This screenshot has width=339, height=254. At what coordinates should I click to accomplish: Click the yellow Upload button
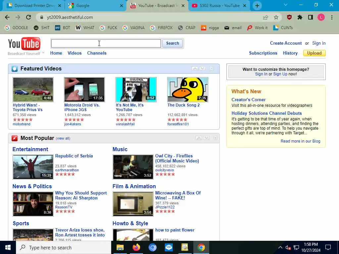[x=315, y=53]
